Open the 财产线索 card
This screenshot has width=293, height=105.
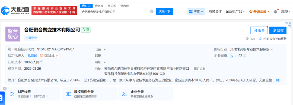pyautogui.click(x=33, y=94)
